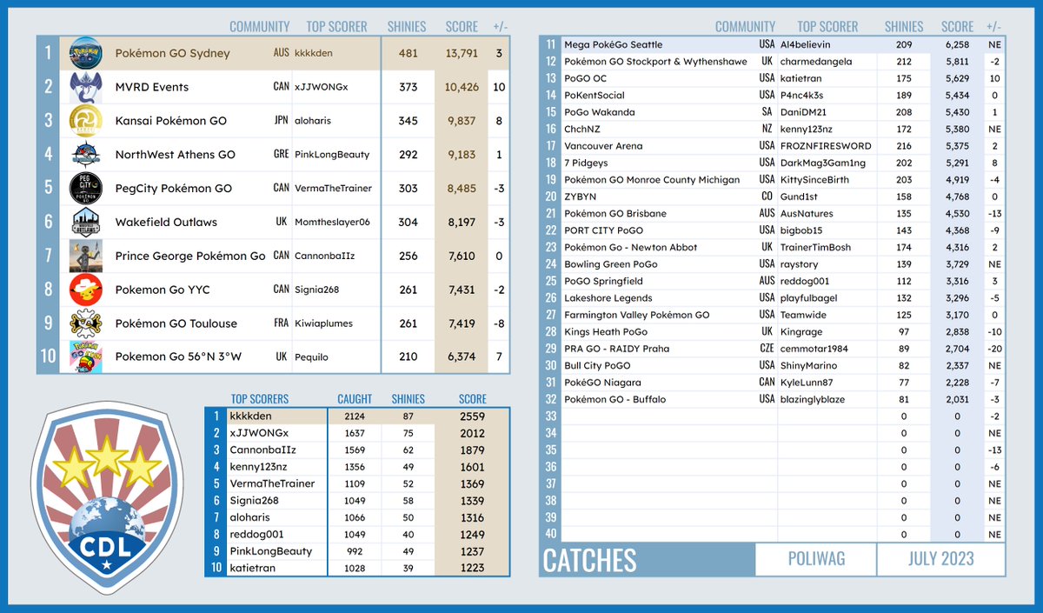Select PoKentSocial community entry
Screen dimensions: 1043x613
pos(595,96)
